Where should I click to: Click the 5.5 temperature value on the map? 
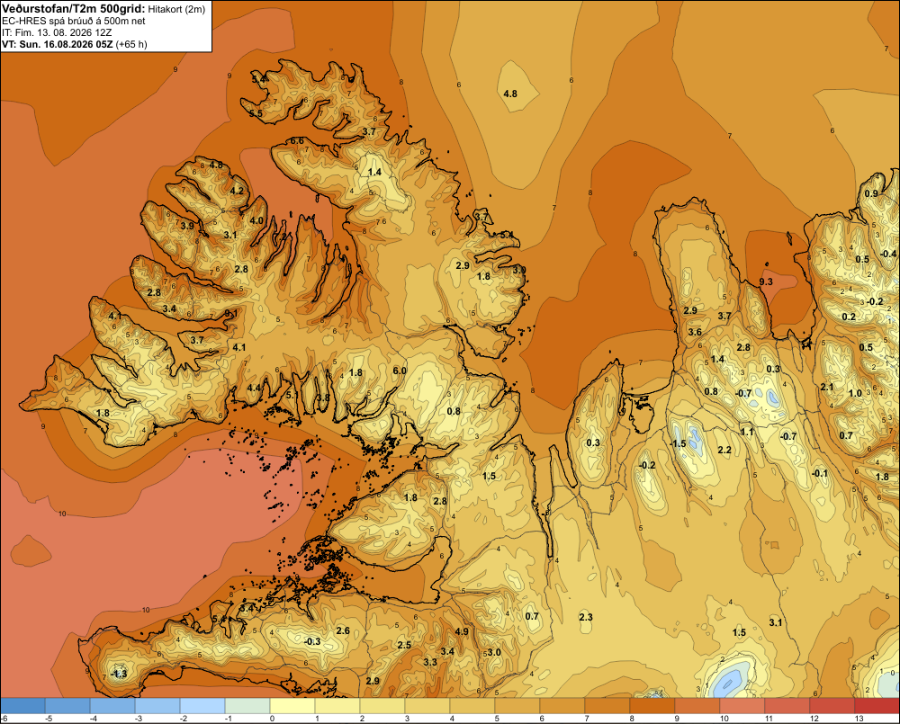256,113
